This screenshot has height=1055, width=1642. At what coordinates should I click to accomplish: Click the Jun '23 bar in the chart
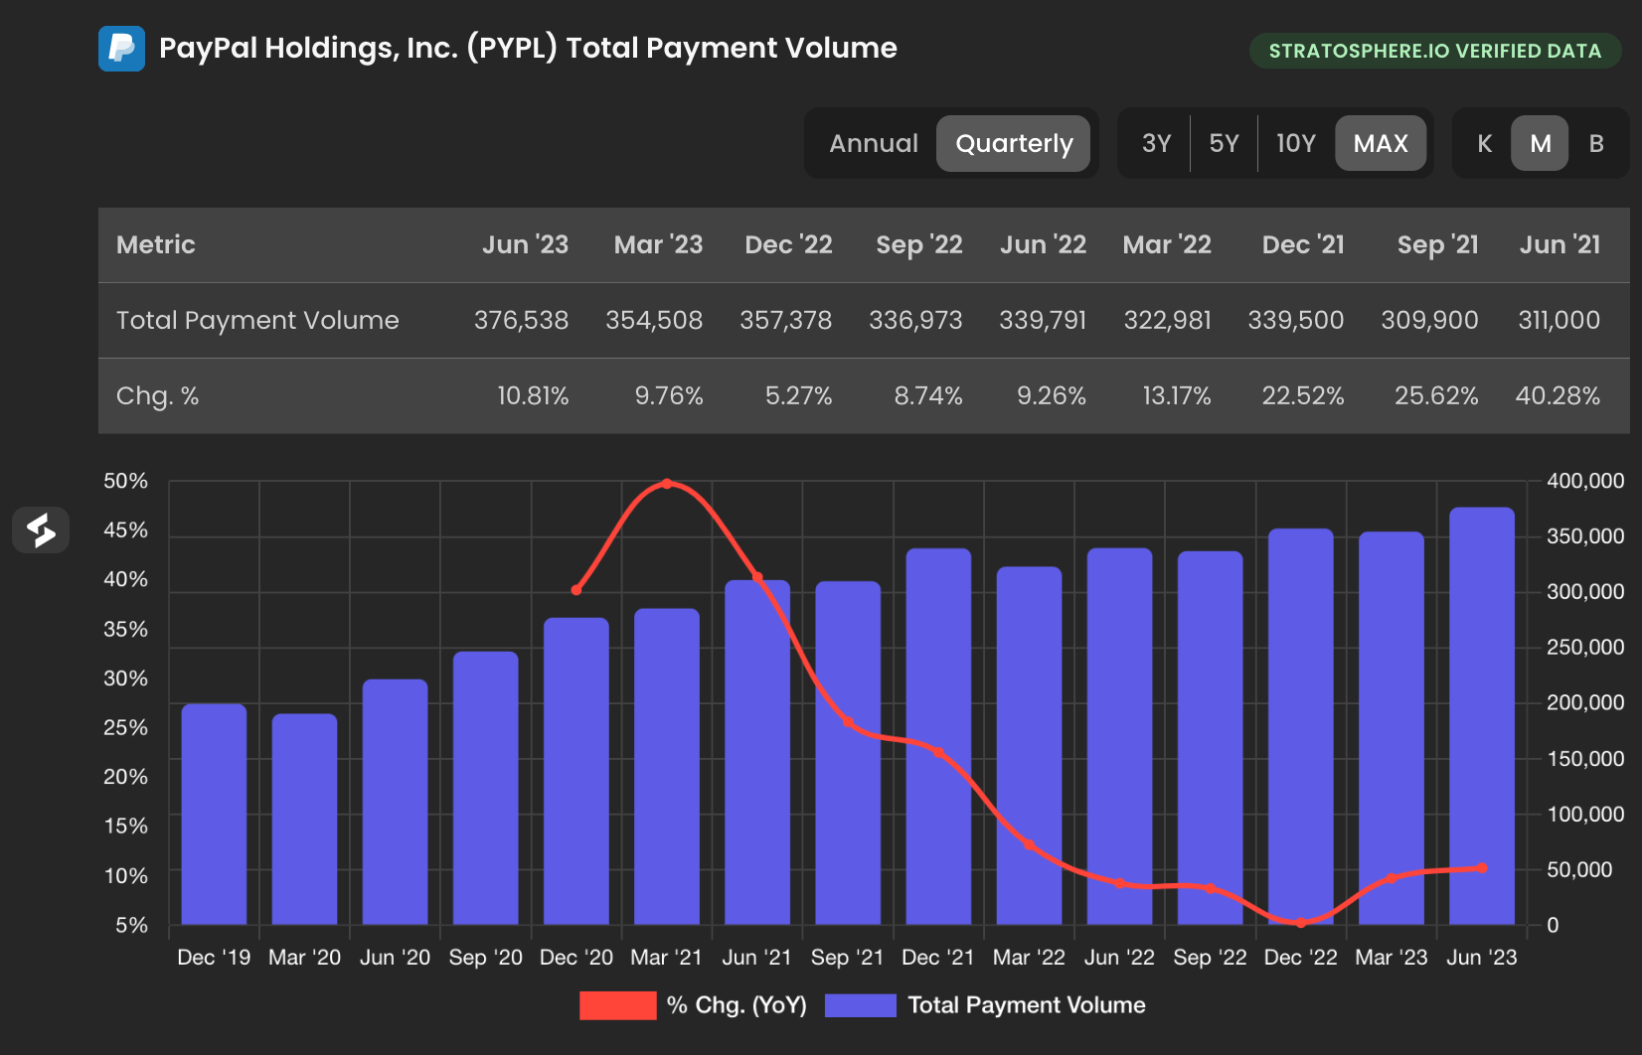click(1480, 715)
